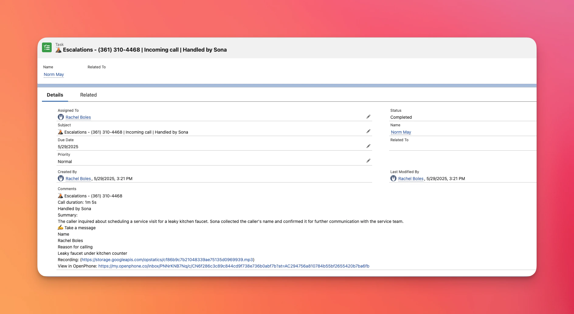
Task: Click the green Task object icon
Action: click(47, 48)
